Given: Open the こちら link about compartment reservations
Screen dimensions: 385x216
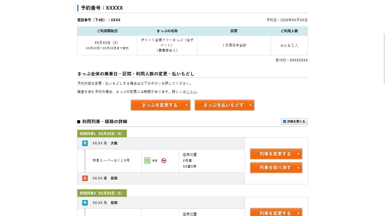Looking at the screenshot, I should click(191, 91).
